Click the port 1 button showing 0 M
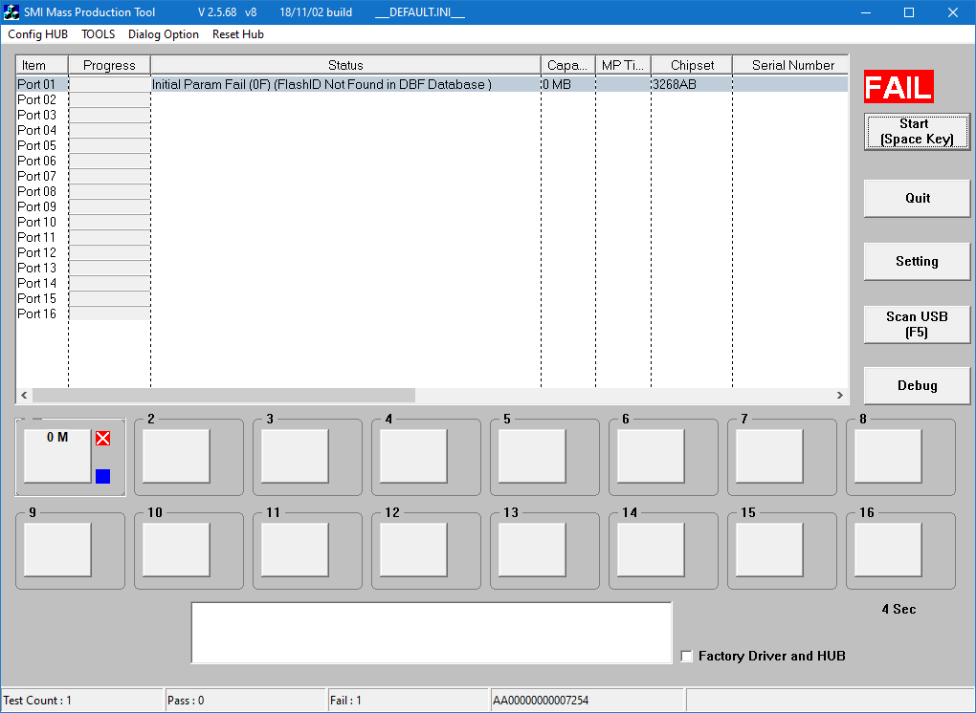 pos(57,456)
